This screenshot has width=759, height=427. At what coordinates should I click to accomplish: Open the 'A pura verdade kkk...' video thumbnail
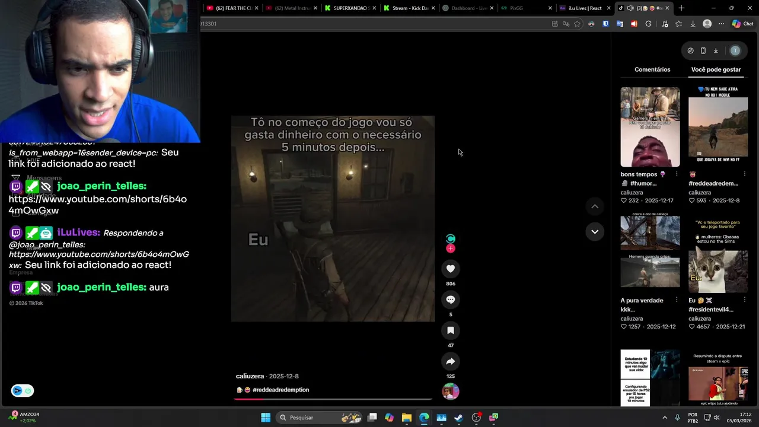[x=650, y=253]
